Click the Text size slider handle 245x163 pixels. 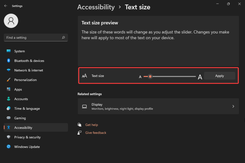(150, 76)
